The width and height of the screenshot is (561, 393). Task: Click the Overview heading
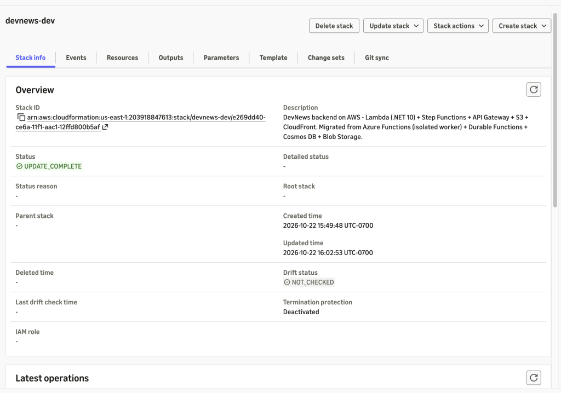(35, 90)
